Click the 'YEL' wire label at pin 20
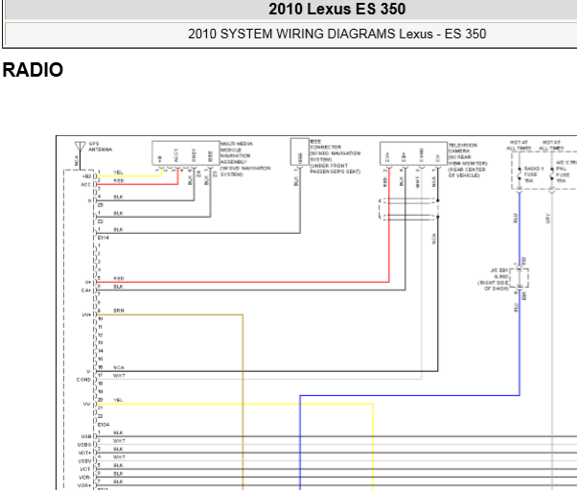The image size is (577, 490). tap(118, 400)
